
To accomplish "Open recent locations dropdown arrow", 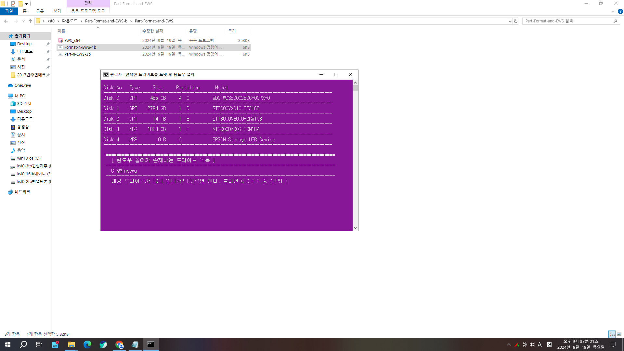I will 23,21.
